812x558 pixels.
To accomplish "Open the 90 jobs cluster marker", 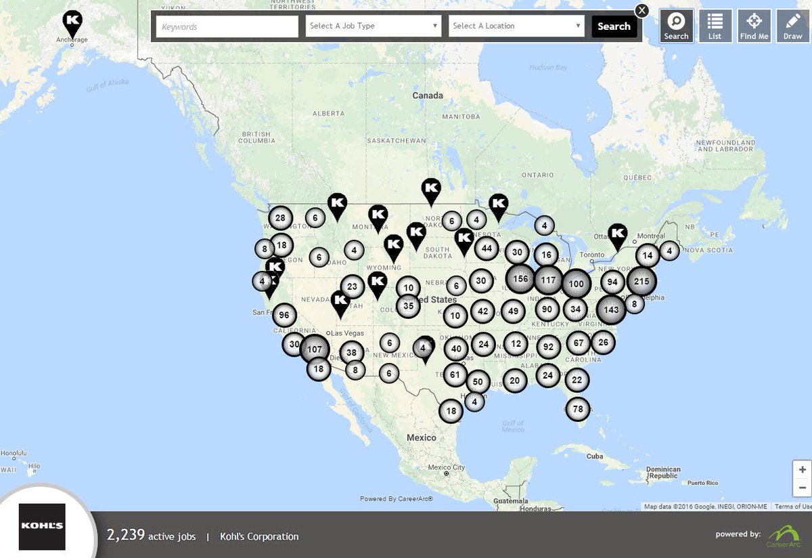I will (x=547, y=309).
